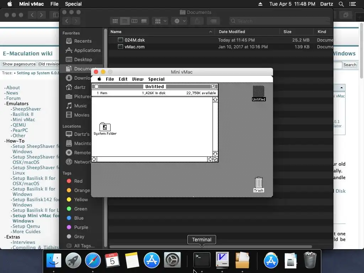
Task: Open the Basilisk II wiki link
Action: pos(23,114)
